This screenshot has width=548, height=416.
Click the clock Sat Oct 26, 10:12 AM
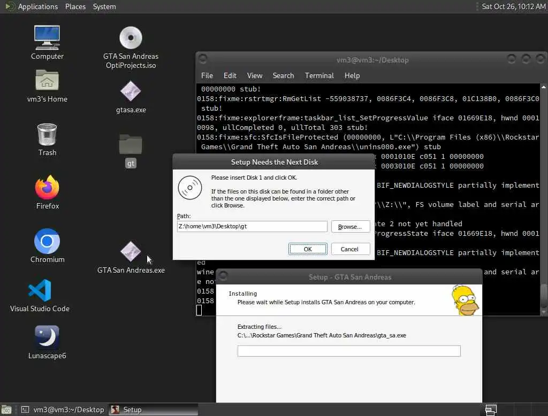pyautogui.click(x=514, y=6)
